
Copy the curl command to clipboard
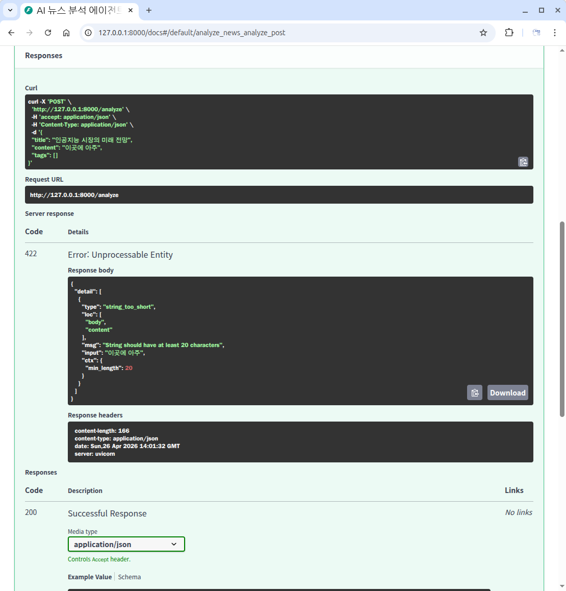(x=523, y=162)
